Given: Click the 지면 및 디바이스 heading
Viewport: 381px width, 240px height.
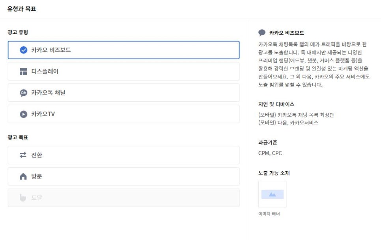Looking at the screenshot, I should (276, 104).
